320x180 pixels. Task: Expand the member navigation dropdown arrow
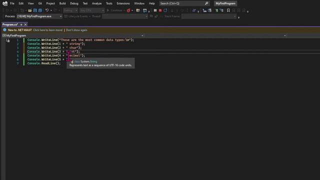285,35
